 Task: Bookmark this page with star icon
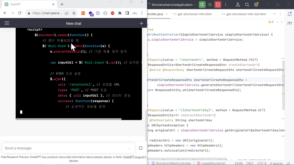point(74,13)
